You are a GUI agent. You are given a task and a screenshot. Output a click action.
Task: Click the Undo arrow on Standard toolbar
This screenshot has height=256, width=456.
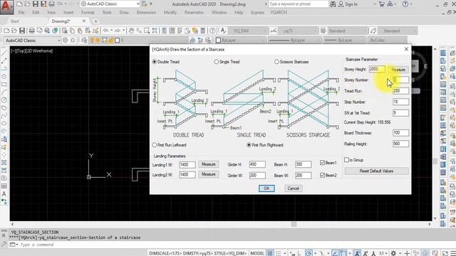click(106, 31)
